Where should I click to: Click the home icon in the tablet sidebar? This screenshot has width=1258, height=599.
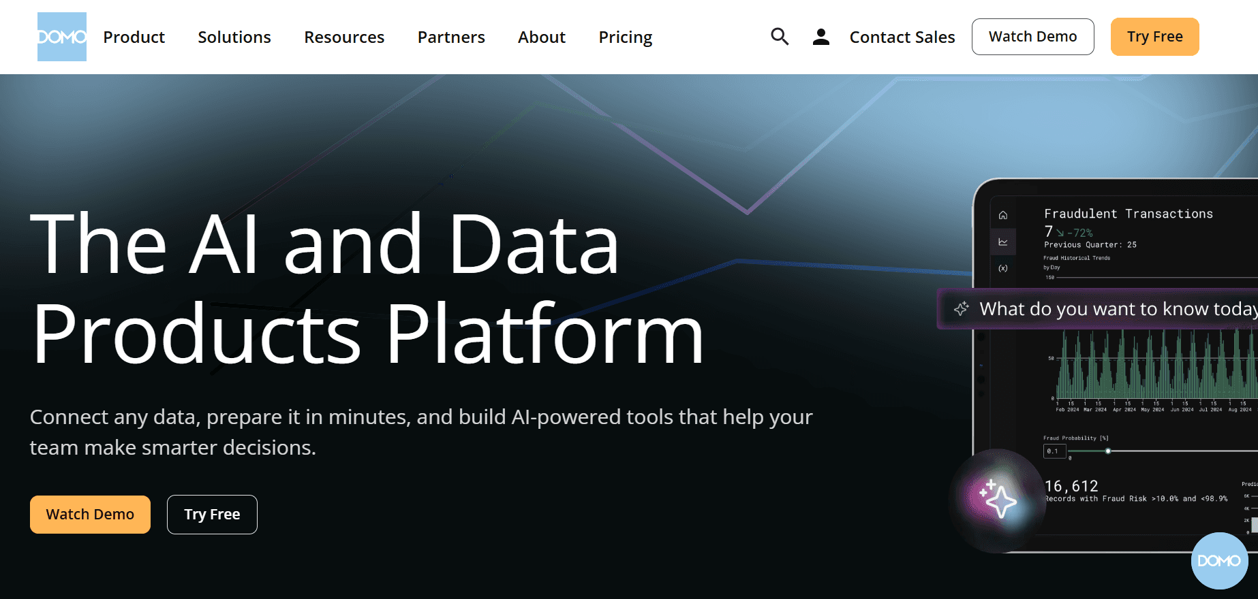point(1003,215)
